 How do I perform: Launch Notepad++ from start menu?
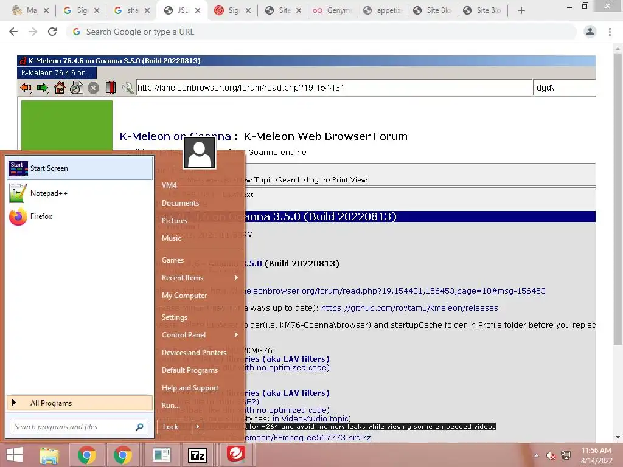80,193
